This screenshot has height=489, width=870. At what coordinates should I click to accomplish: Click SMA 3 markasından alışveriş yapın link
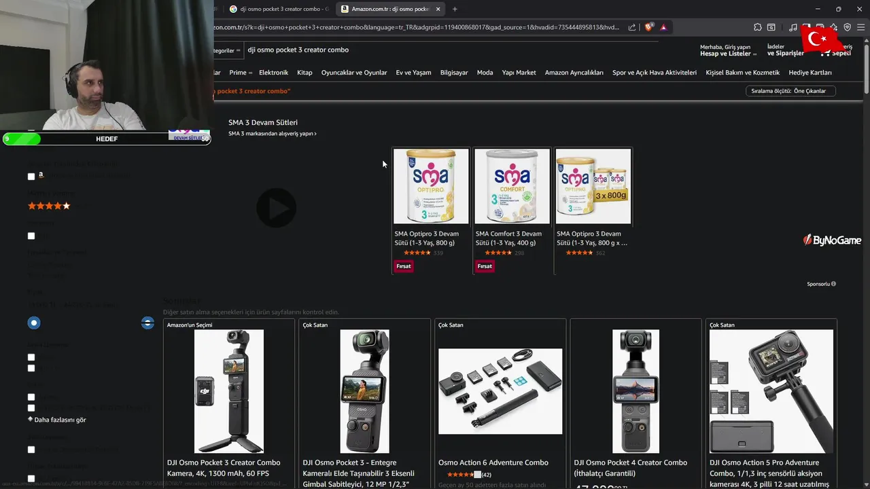[272, 134]
